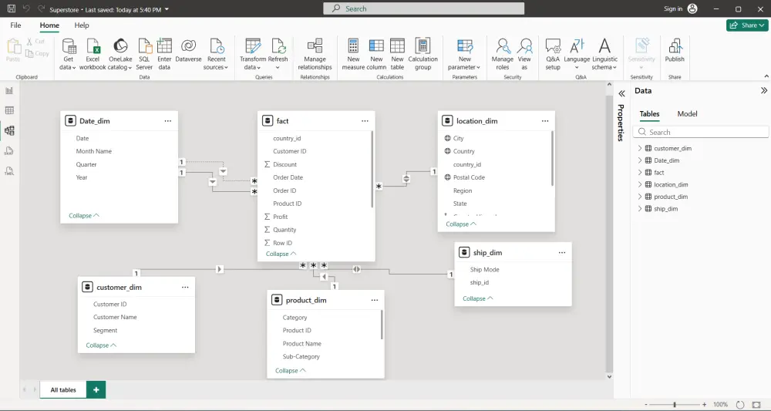
Task: Open the Linguistic schema menu
Action: tap(604, 54)
